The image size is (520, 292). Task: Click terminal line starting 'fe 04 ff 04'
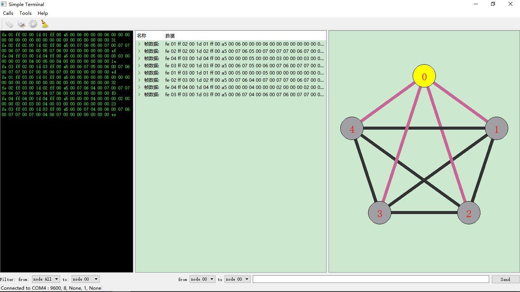click(66, 98)
